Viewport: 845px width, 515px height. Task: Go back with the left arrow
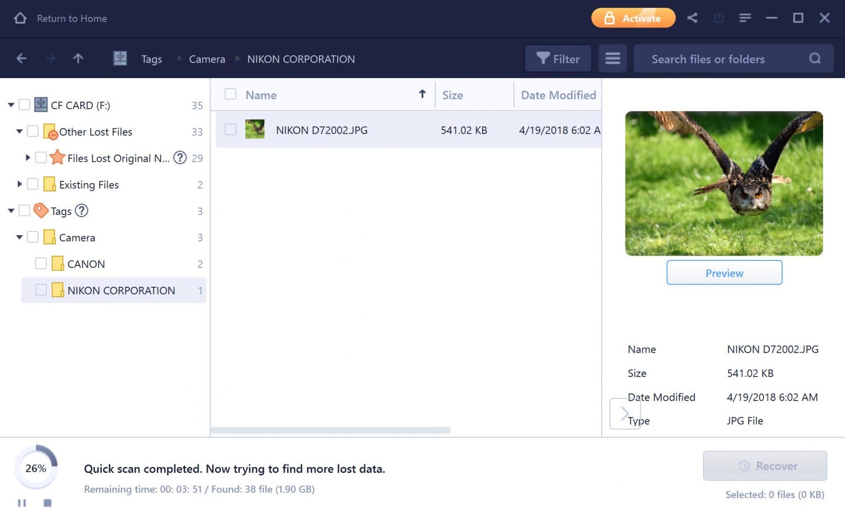point(21,58)
